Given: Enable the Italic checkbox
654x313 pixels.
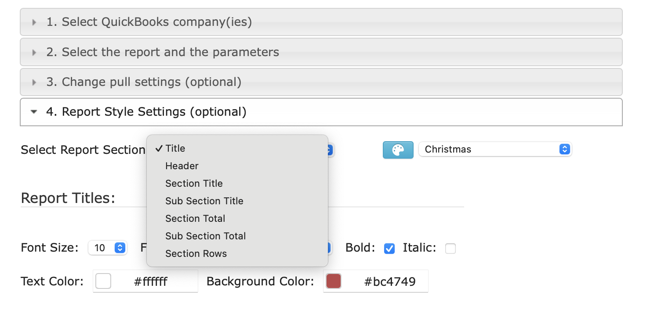Looking at the screenshot, I should coord(451,249).
